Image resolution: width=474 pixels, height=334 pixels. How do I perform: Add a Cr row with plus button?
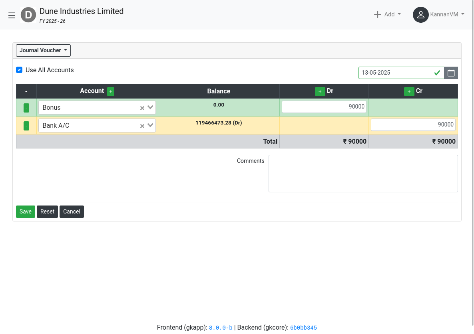click(x=409, y=91)
